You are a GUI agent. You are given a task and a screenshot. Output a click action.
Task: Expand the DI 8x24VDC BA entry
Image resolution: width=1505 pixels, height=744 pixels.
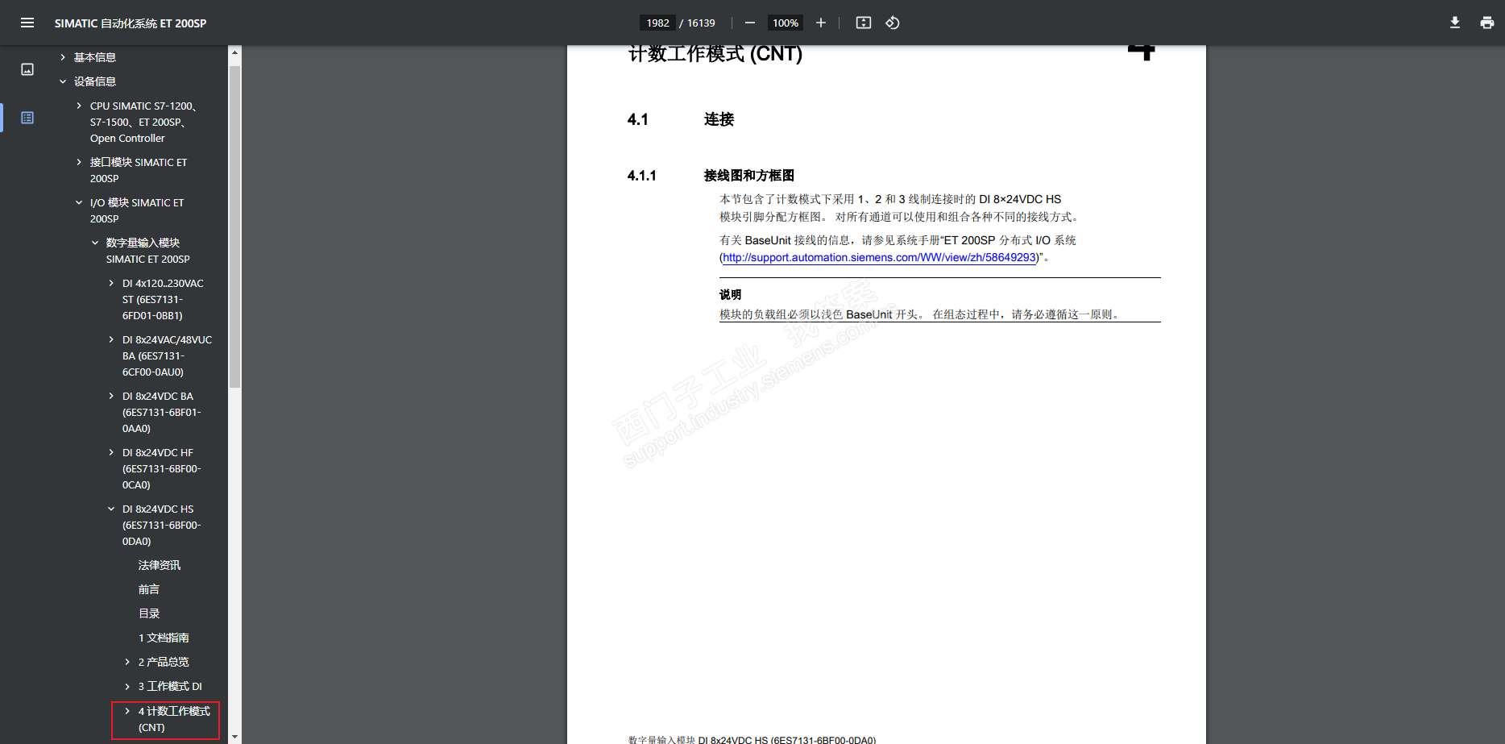(111, 396)
